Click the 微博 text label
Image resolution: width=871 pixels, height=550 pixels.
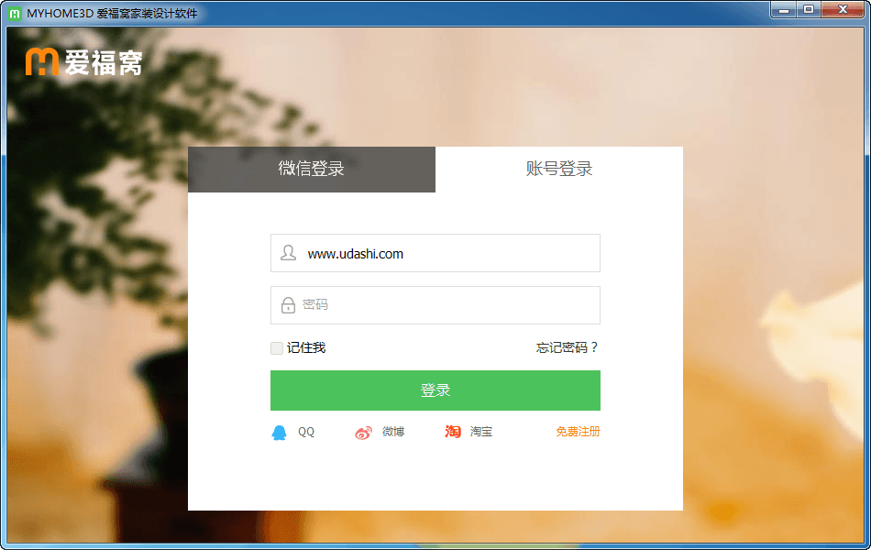(x=393, y=432)
